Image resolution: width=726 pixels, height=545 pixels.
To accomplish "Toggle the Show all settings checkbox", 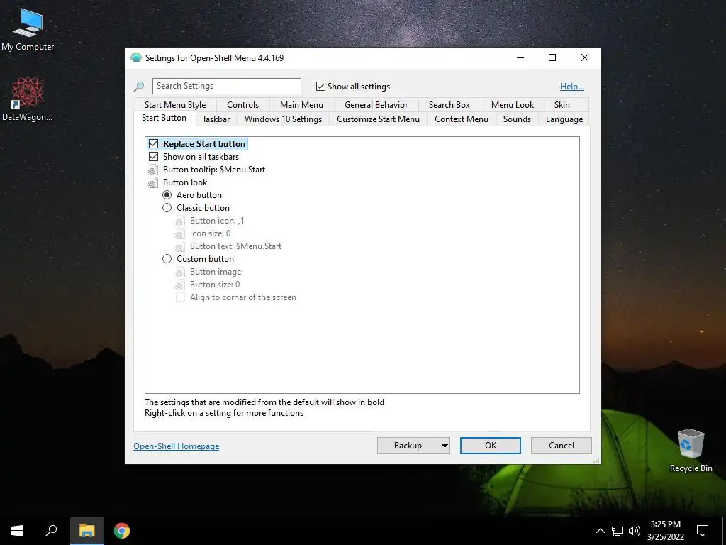I will click(320, 86).
